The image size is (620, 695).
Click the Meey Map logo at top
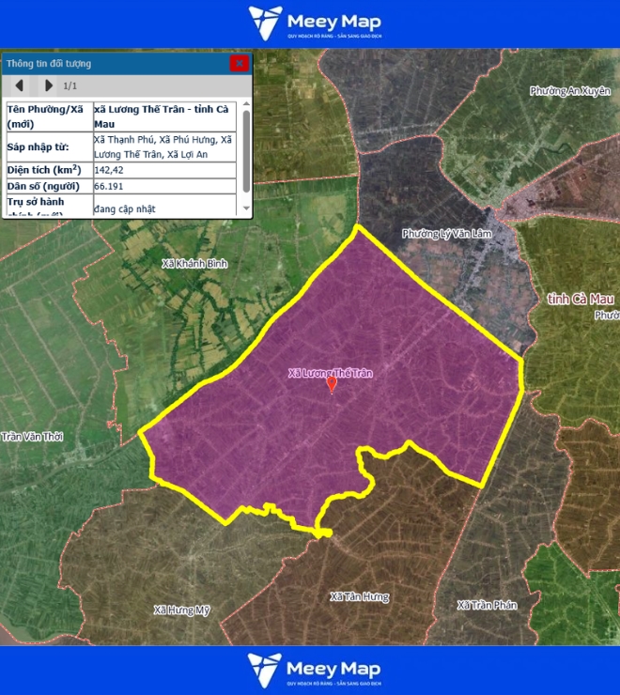click(315, 23)
